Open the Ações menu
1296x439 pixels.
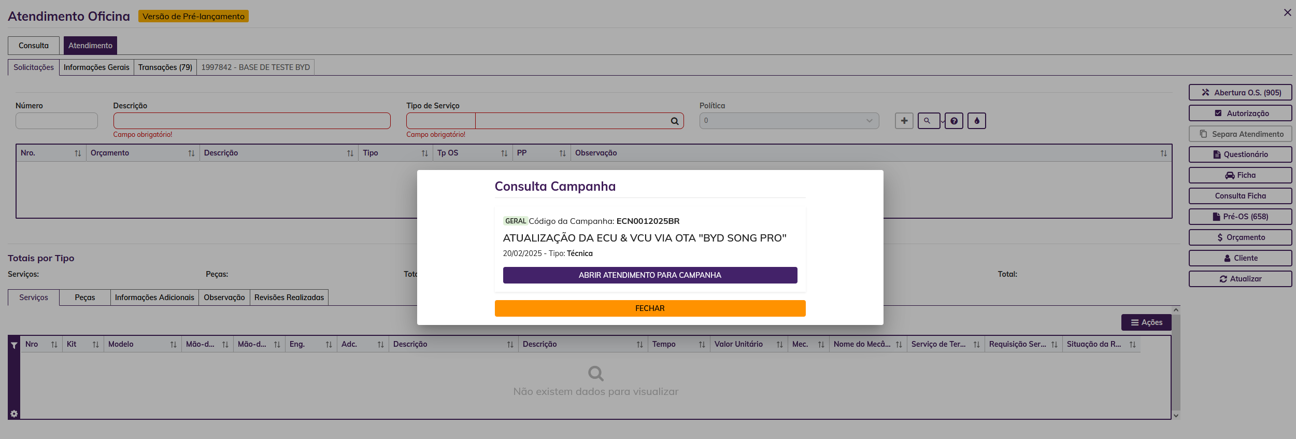click(1146, 322)
